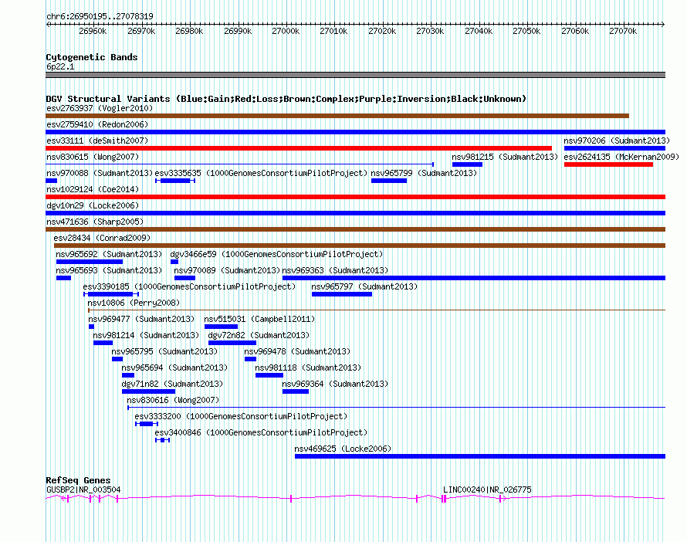Image resolution: width=687 pixels, height=542 pixels.
Task: Click the 27040k ruler position
Action: [479, 31]
